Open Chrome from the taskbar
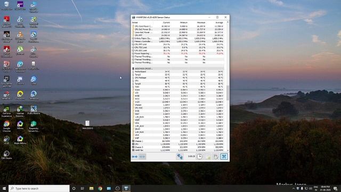The width and height of the screenshot is (341, 192). (x=100, y=188)
